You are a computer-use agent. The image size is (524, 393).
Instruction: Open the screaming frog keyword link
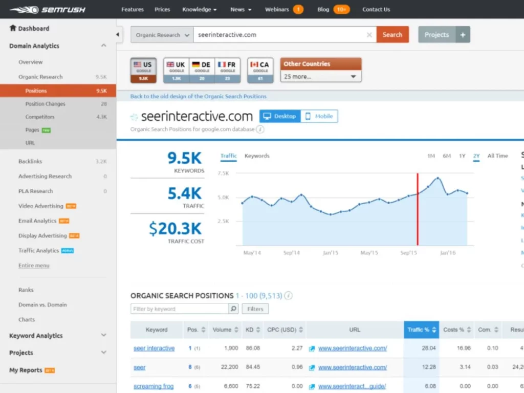pyautogui.click(x=154, y=386)
